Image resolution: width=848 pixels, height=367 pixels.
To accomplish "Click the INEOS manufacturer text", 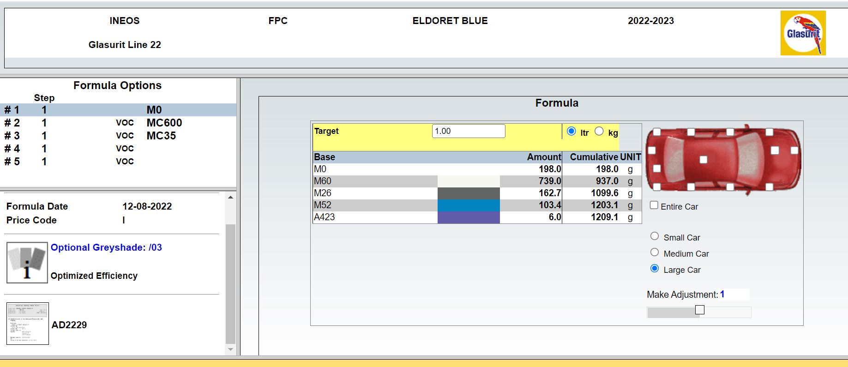I will [x=125, y=21].
